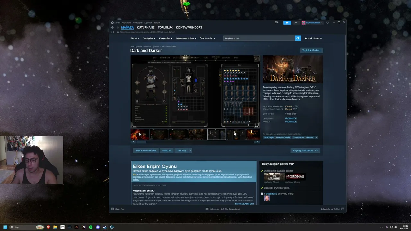This screenshot has width=411, height=231.
Task: Show hidden system tray icons
Action: coord(381,227)
